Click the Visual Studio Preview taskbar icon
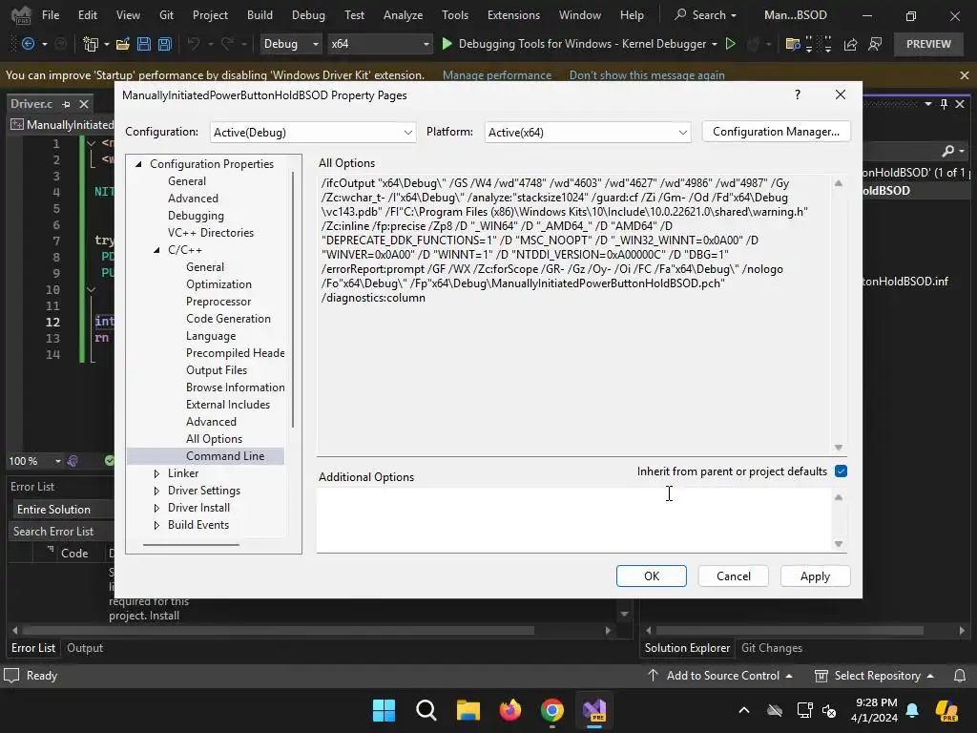This screenshot has height=733, width=977. tap(594, 710)
